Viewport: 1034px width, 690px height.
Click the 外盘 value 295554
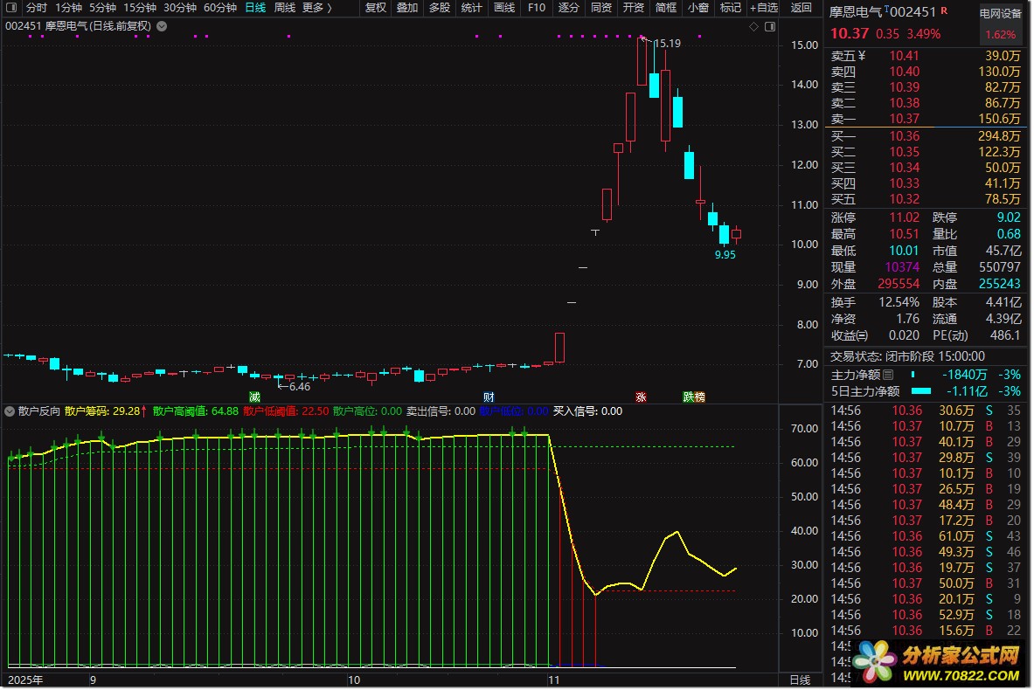899,284
